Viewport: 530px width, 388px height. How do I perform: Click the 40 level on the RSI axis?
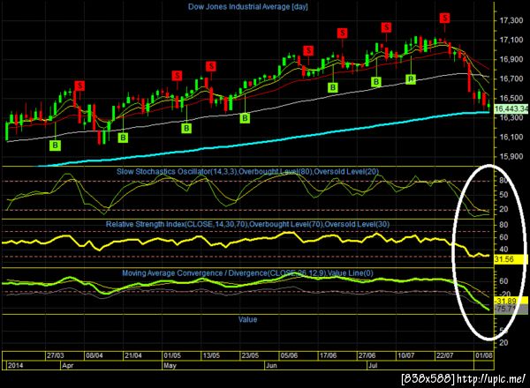(503, 250)
